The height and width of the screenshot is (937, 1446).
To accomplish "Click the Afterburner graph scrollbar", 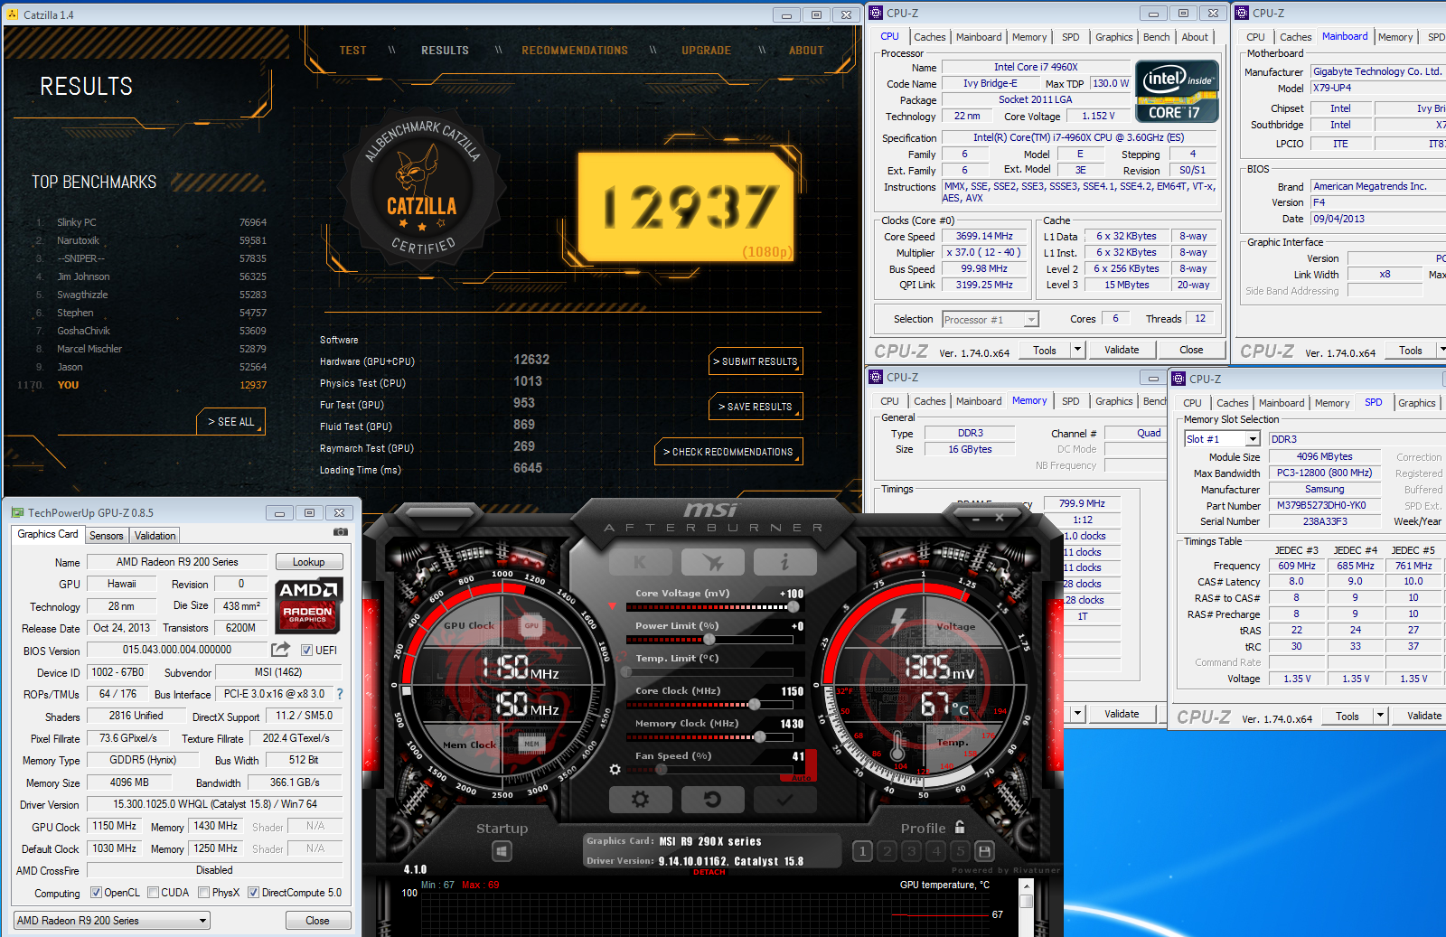I will click(x=1026, y=906).
